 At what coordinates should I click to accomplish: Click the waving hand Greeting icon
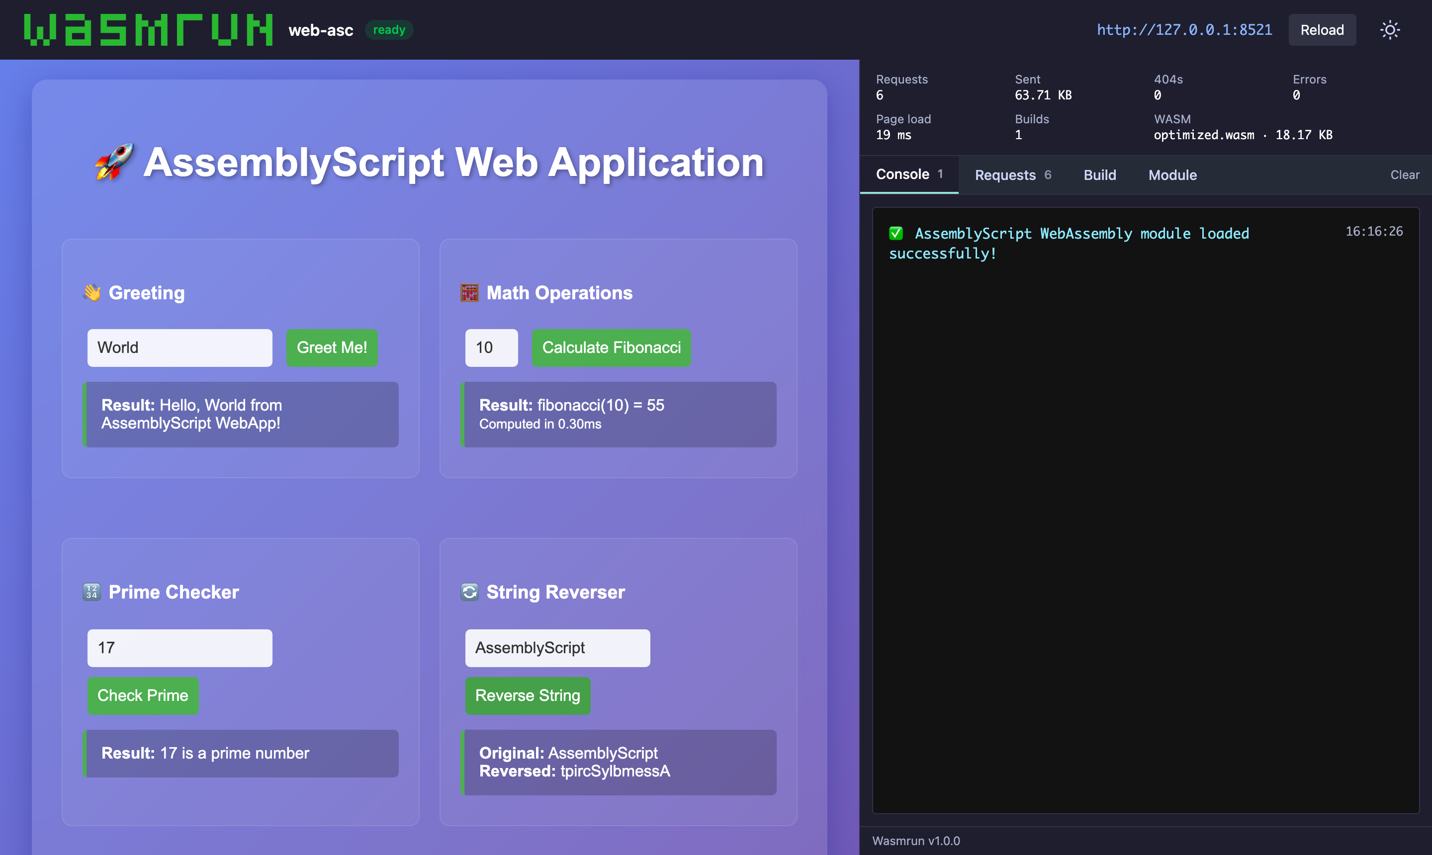(91, 293)
